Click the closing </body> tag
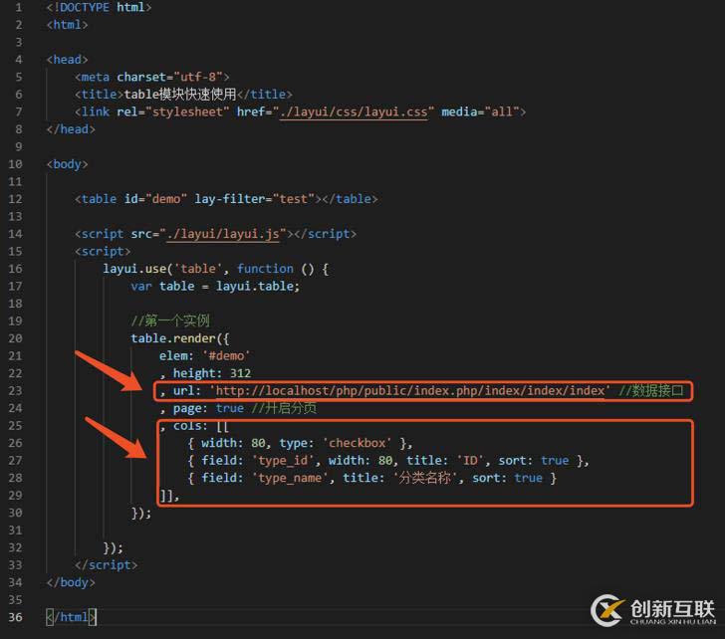The width and height of the screenshot is (725, 639). 71,582
